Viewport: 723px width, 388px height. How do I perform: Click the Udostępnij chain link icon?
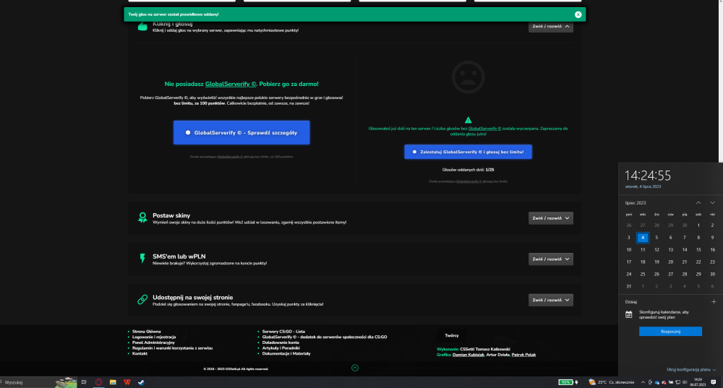coord(142,300)
